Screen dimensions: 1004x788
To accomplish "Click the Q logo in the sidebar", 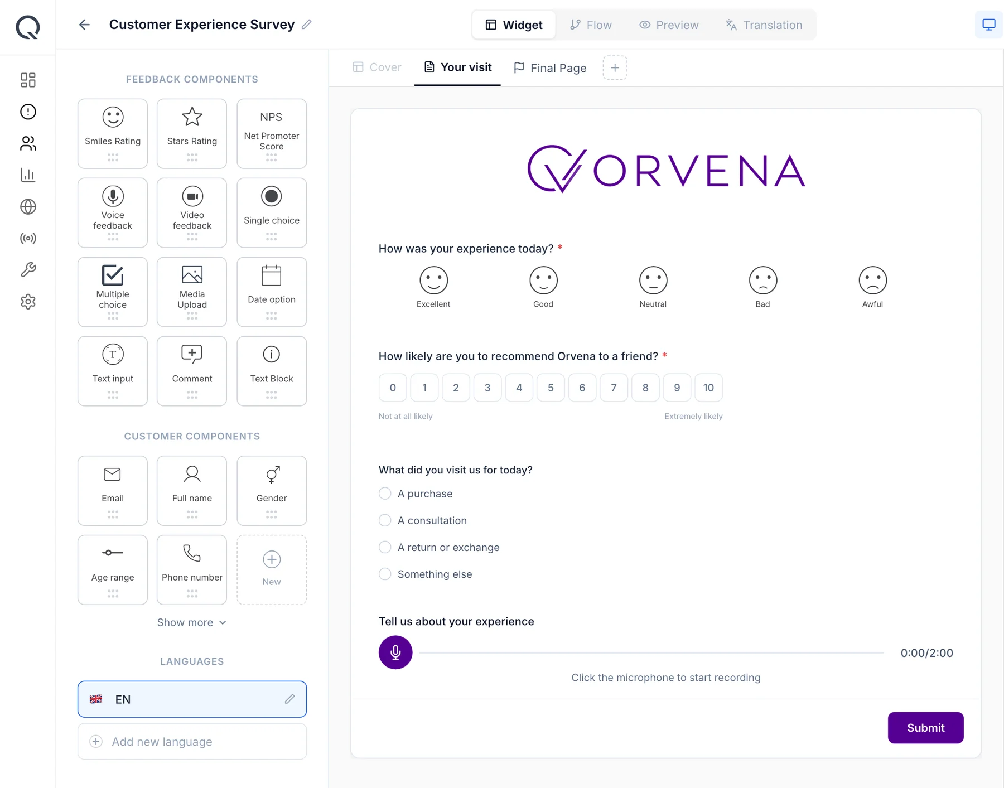I will click(x=28, y=26).
